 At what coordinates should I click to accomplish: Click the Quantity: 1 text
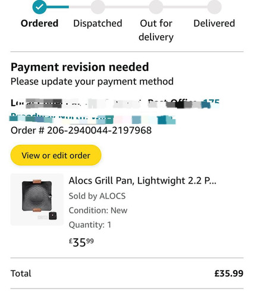coord(90,225)
